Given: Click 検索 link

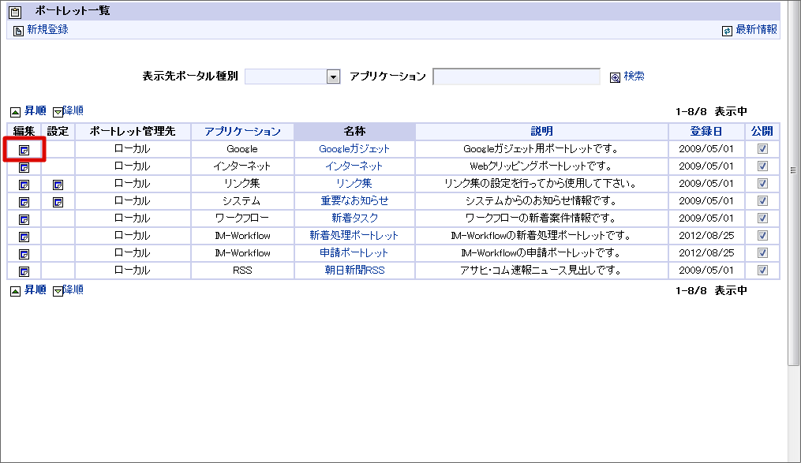Looking at the screenshot, I should (634, 76).
